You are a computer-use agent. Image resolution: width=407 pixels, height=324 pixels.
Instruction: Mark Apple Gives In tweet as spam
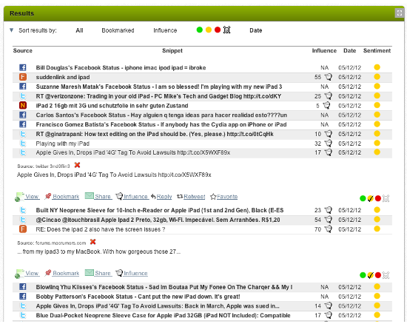(x=386, y=199)
